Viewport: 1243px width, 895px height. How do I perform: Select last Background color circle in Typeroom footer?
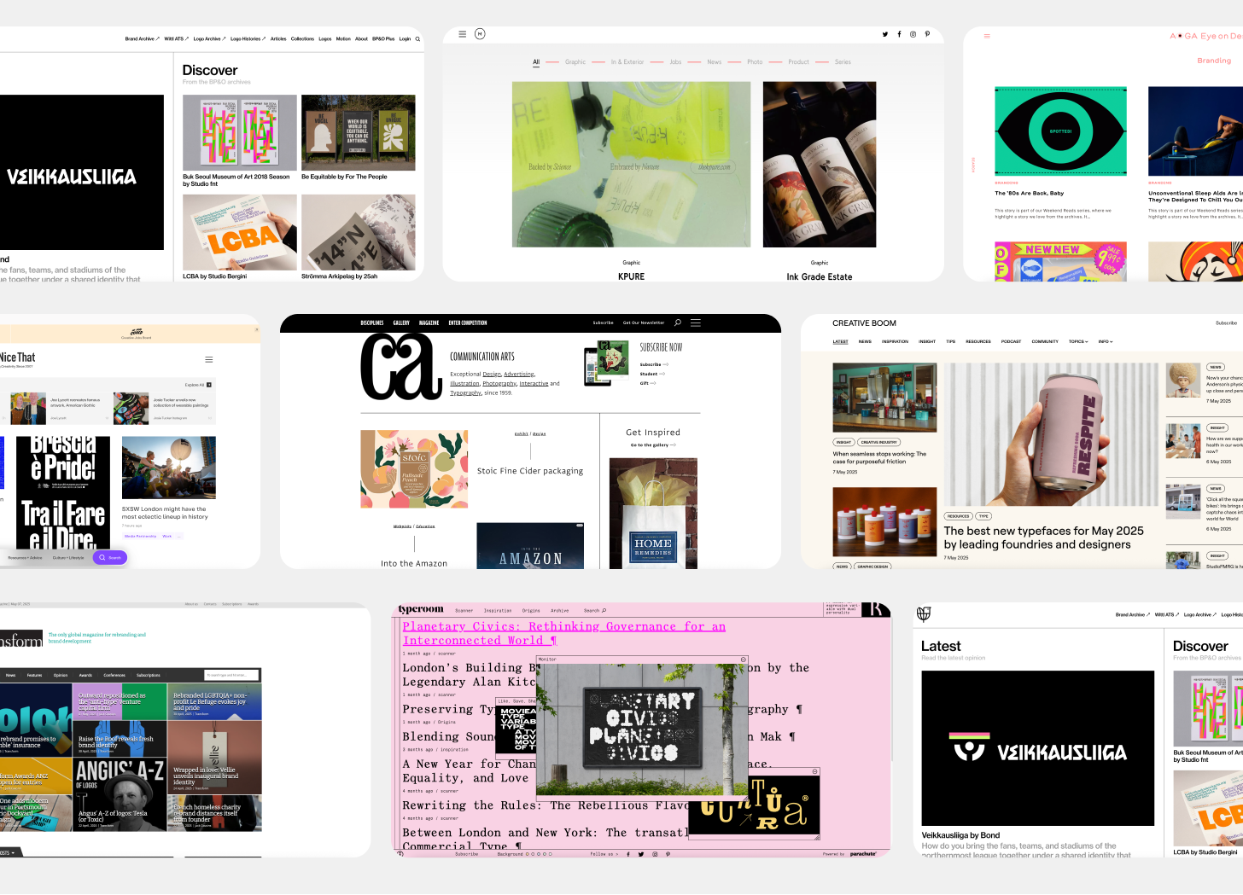pyautogui.click(x=550, y=853)
